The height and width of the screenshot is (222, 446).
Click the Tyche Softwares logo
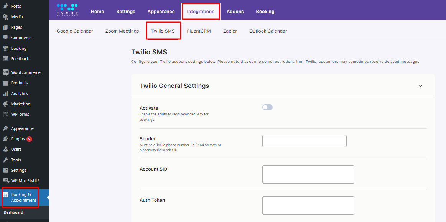67,10
